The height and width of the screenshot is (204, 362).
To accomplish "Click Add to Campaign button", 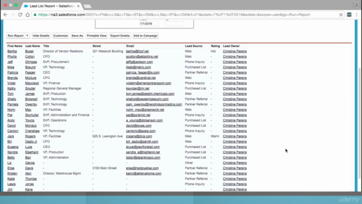I will click(x=145, y=36).
